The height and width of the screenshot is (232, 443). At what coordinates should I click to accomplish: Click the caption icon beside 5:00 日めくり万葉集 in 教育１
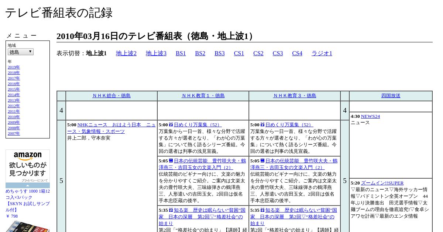click(x=171, y=125)
